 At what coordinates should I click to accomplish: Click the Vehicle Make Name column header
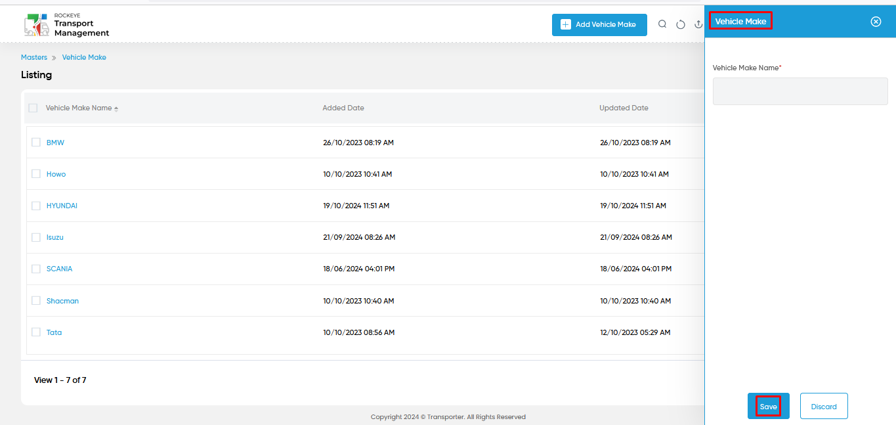[x=79, y=108]
